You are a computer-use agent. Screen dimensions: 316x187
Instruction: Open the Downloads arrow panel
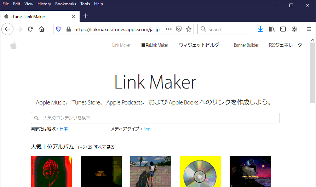pos(260,29)
